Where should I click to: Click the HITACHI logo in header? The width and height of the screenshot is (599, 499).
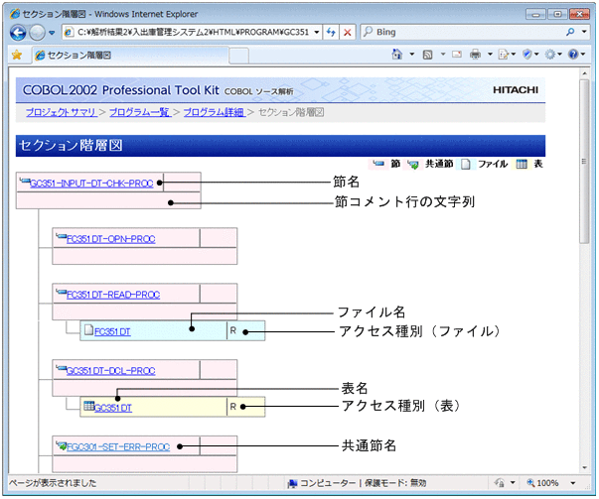pos(516,90)
